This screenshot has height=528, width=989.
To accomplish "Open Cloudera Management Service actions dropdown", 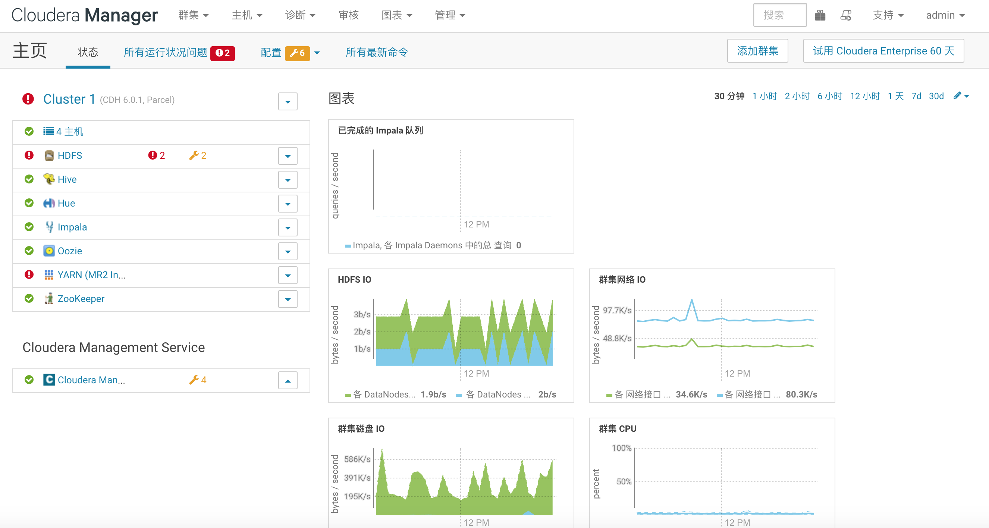I will coord(288,381).
